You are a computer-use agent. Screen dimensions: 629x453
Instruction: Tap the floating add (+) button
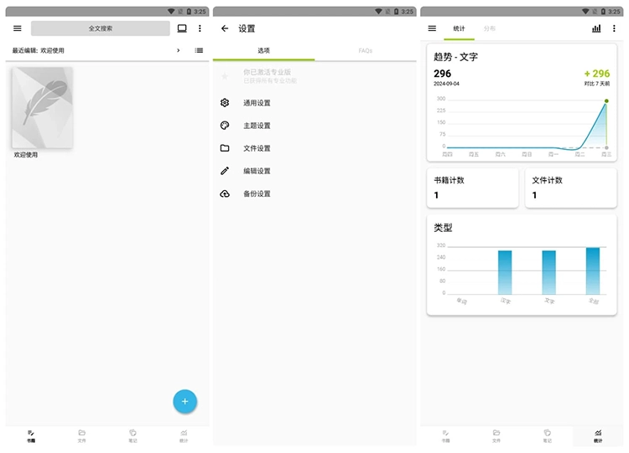point(185,401)
